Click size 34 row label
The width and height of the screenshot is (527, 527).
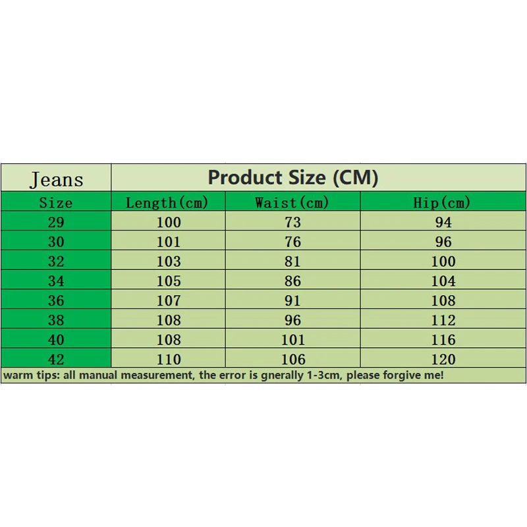point(56,281)
